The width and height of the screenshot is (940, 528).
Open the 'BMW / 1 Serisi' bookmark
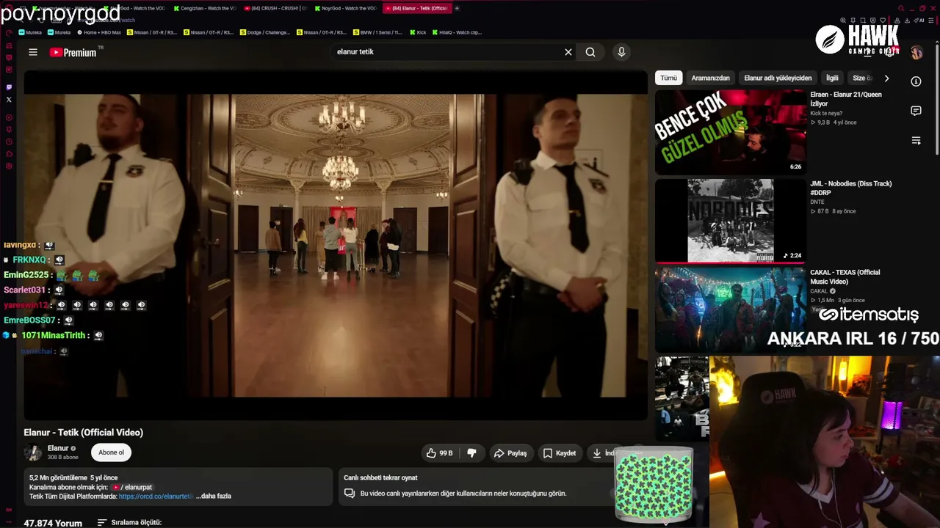(x=377, y=32)
